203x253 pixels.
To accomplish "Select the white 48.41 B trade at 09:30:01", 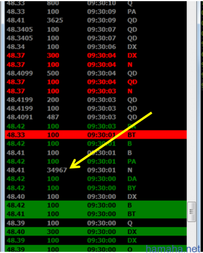I will (x=96, y=153).
